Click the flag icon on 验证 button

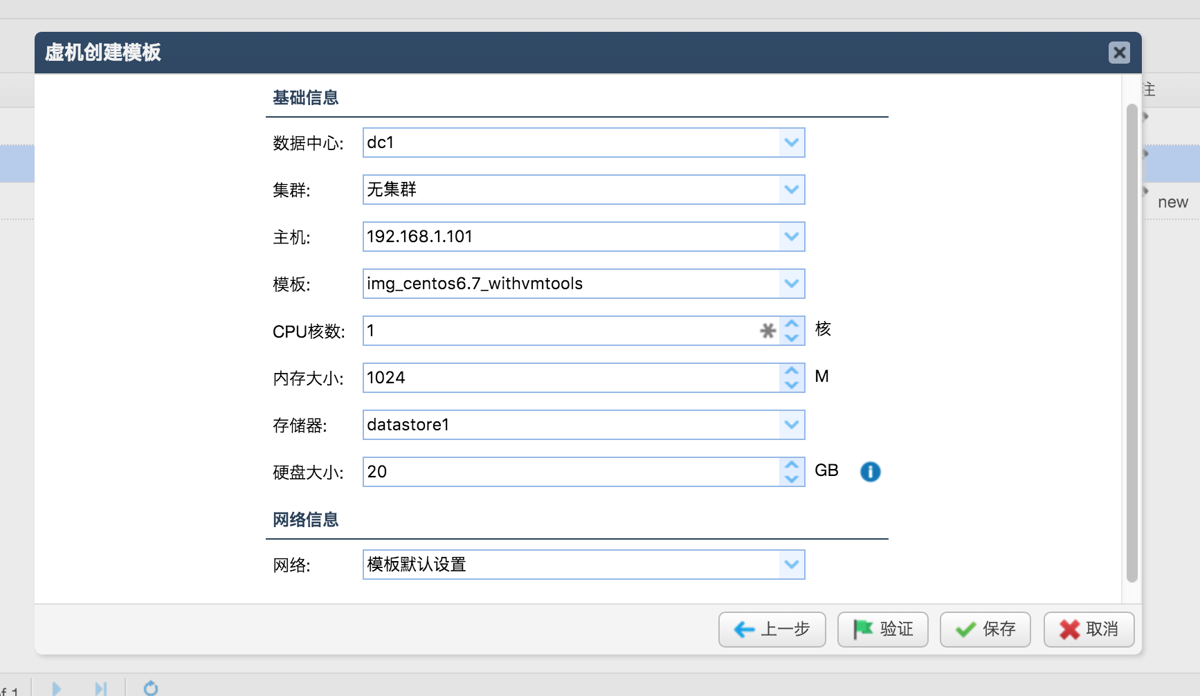862,630
